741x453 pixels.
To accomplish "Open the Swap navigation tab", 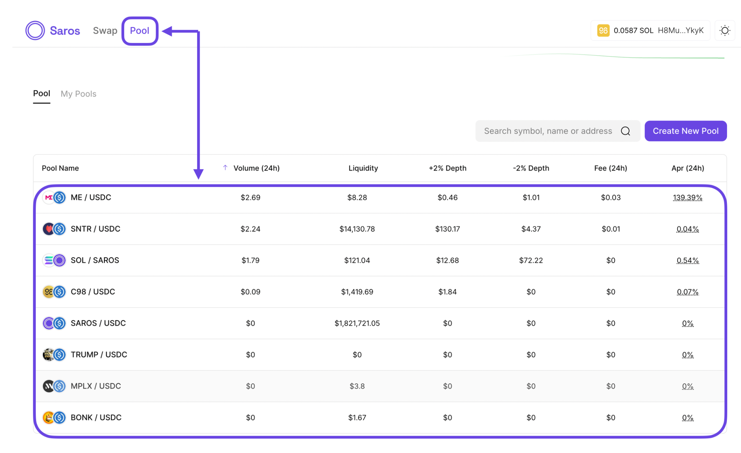I will (105, 31).
